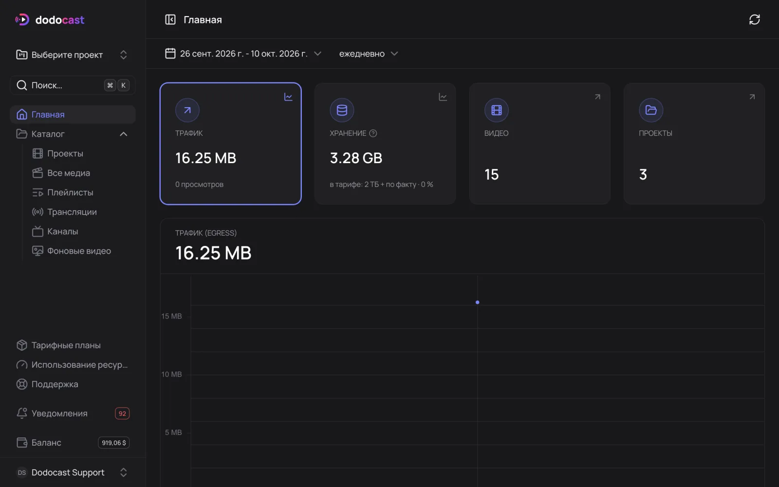Screen dimensions: 779x487
Task: Select the '3.28 GB' storage value
Action: coord(356,158)
